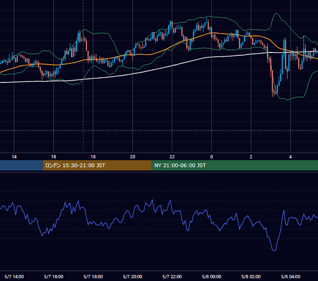Click the 18 hour label on the price chart axis
This screenshot has width=318, height=281.
click(93, 157)
